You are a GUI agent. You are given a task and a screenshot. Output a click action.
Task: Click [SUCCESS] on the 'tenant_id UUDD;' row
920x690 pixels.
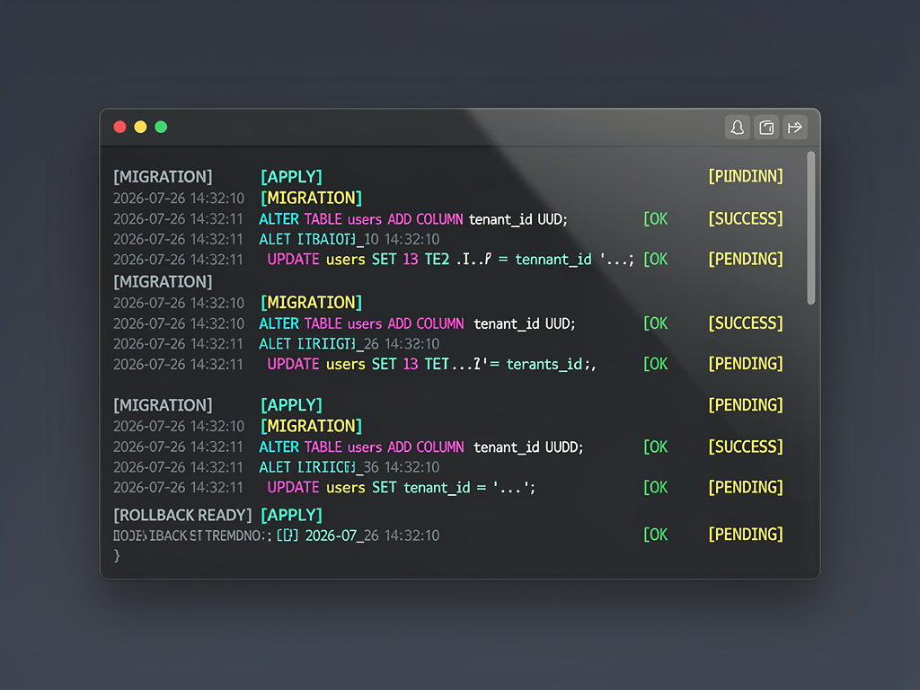click(745, 447)
